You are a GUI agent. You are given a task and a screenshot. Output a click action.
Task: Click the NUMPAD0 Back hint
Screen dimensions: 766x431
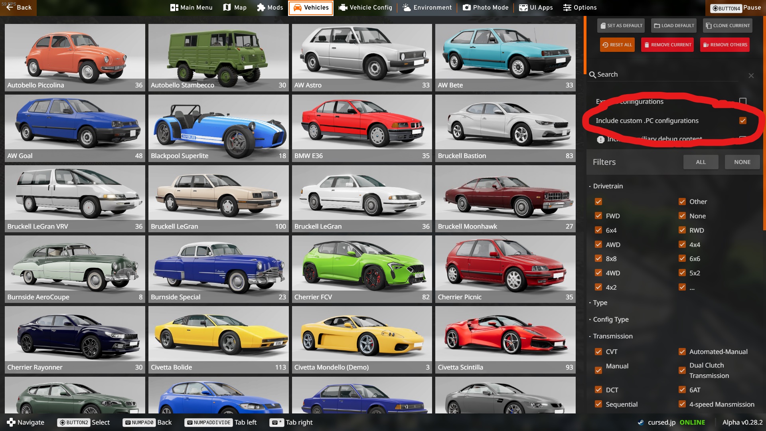[147, 422]
